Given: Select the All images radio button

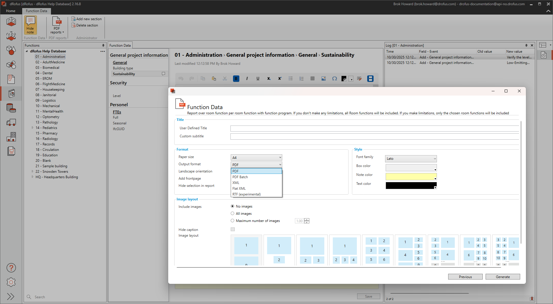Looking at the screenshot, I should click(x=232, y=214).
